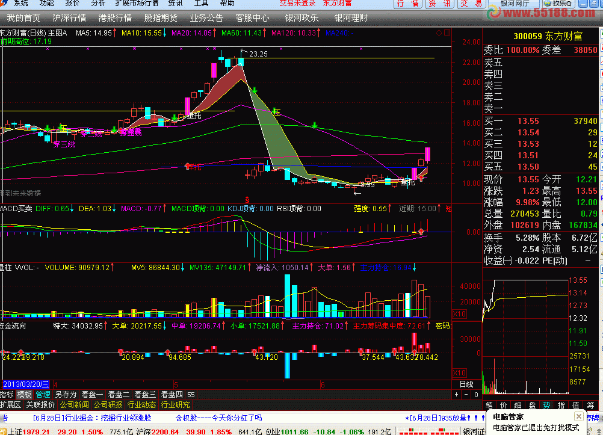Switch to 股指期货
Screen dimensions: 603x435
click(161, 17)
